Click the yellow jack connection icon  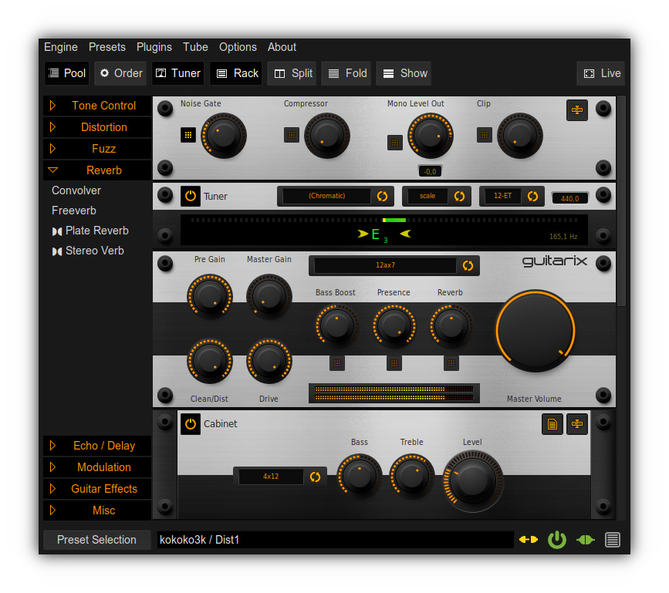(x=528, y=540)
